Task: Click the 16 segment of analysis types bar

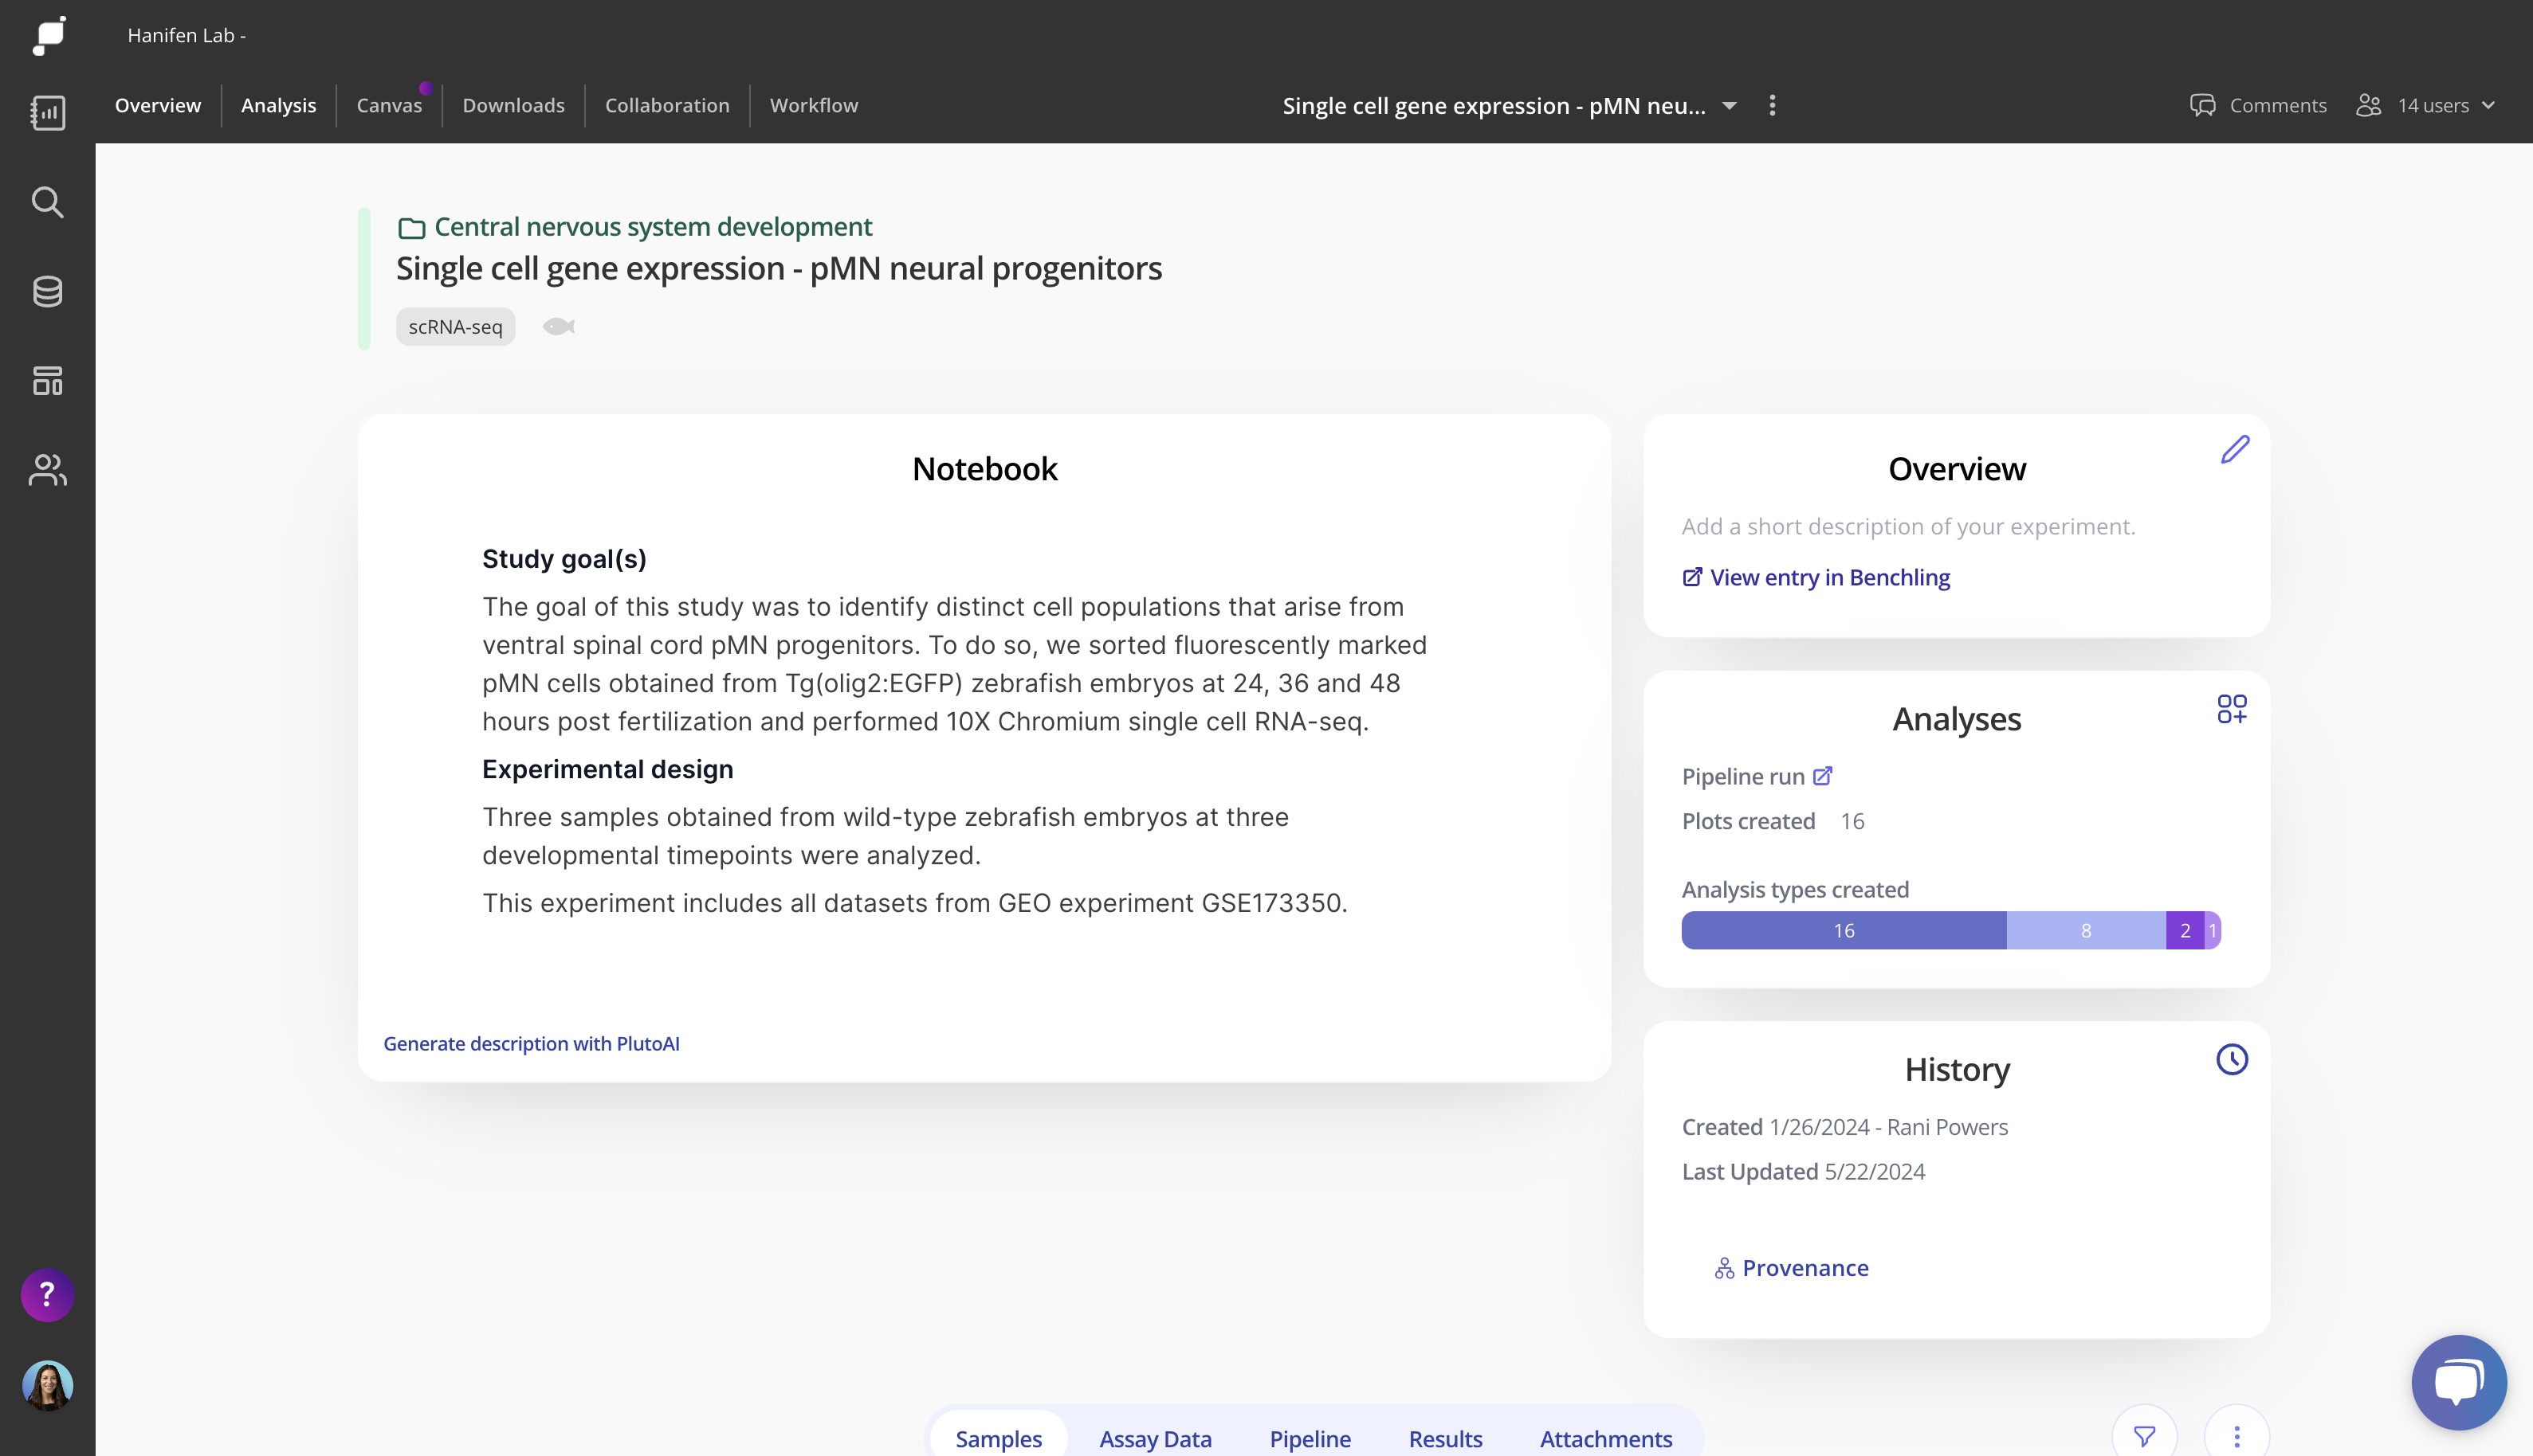Action: click(x=1843, y=930)
